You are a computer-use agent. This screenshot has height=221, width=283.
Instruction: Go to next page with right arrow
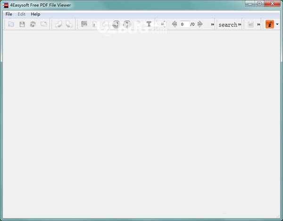(200, 24)
